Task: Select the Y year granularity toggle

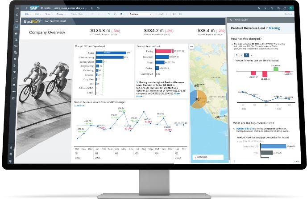Action: click(x=251, y=55)
